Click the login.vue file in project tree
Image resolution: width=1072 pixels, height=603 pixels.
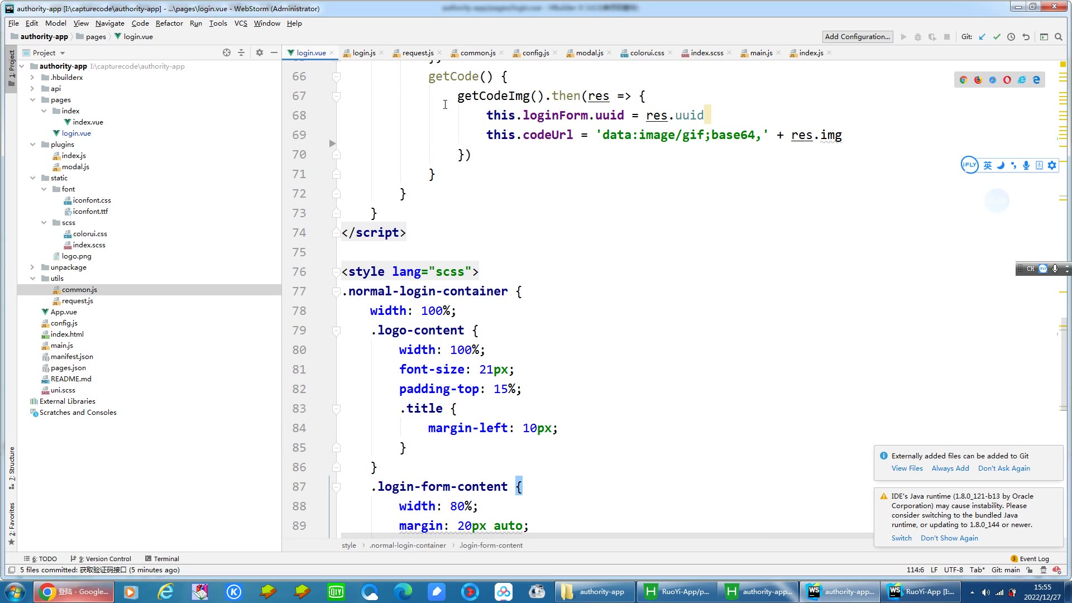77,132
